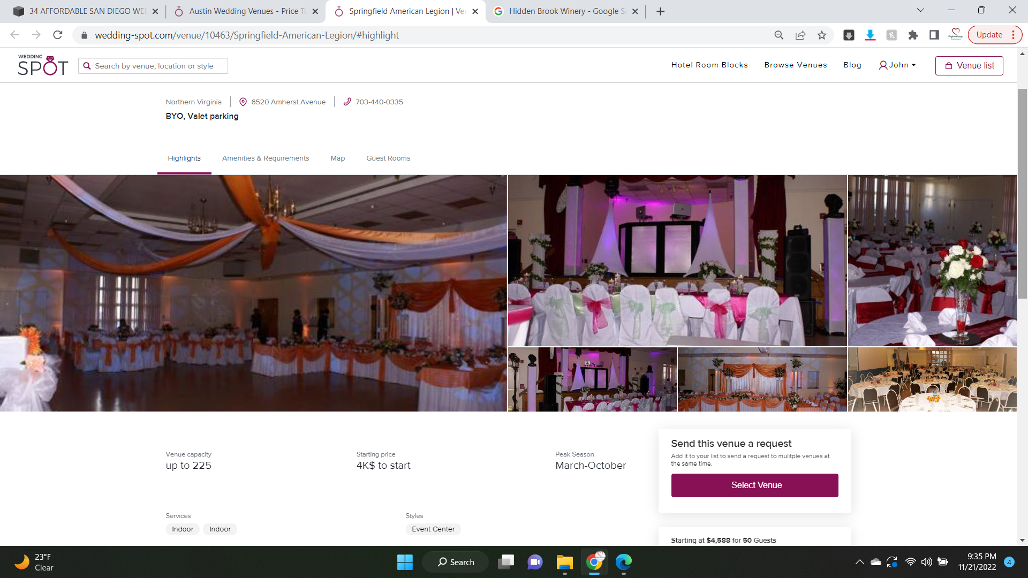Toggle the browser side panel icon
The width and height of the screenshot is (1028, 578).
coord(934,35)
